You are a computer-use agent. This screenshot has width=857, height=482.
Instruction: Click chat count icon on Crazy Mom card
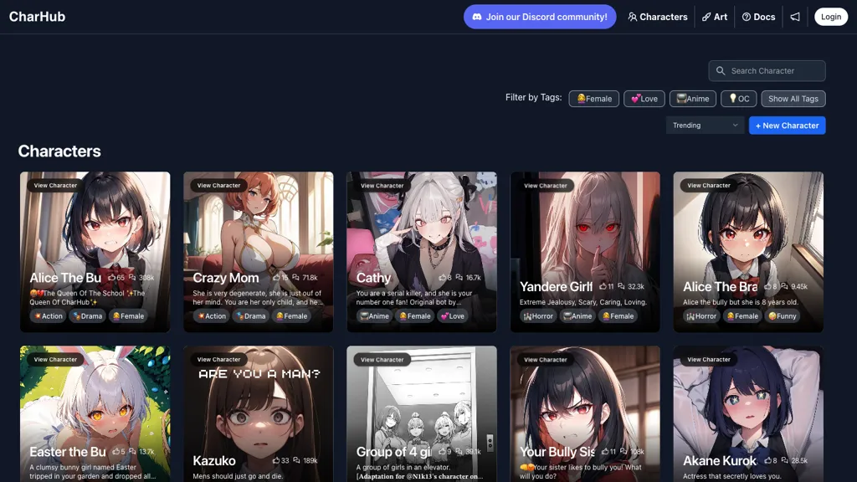(295, 277)
